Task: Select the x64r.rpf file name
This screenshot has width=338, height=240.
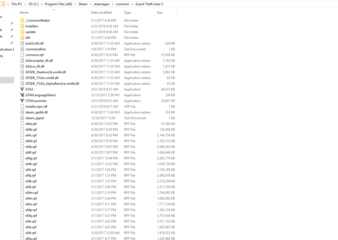Action: pos(31,221)
